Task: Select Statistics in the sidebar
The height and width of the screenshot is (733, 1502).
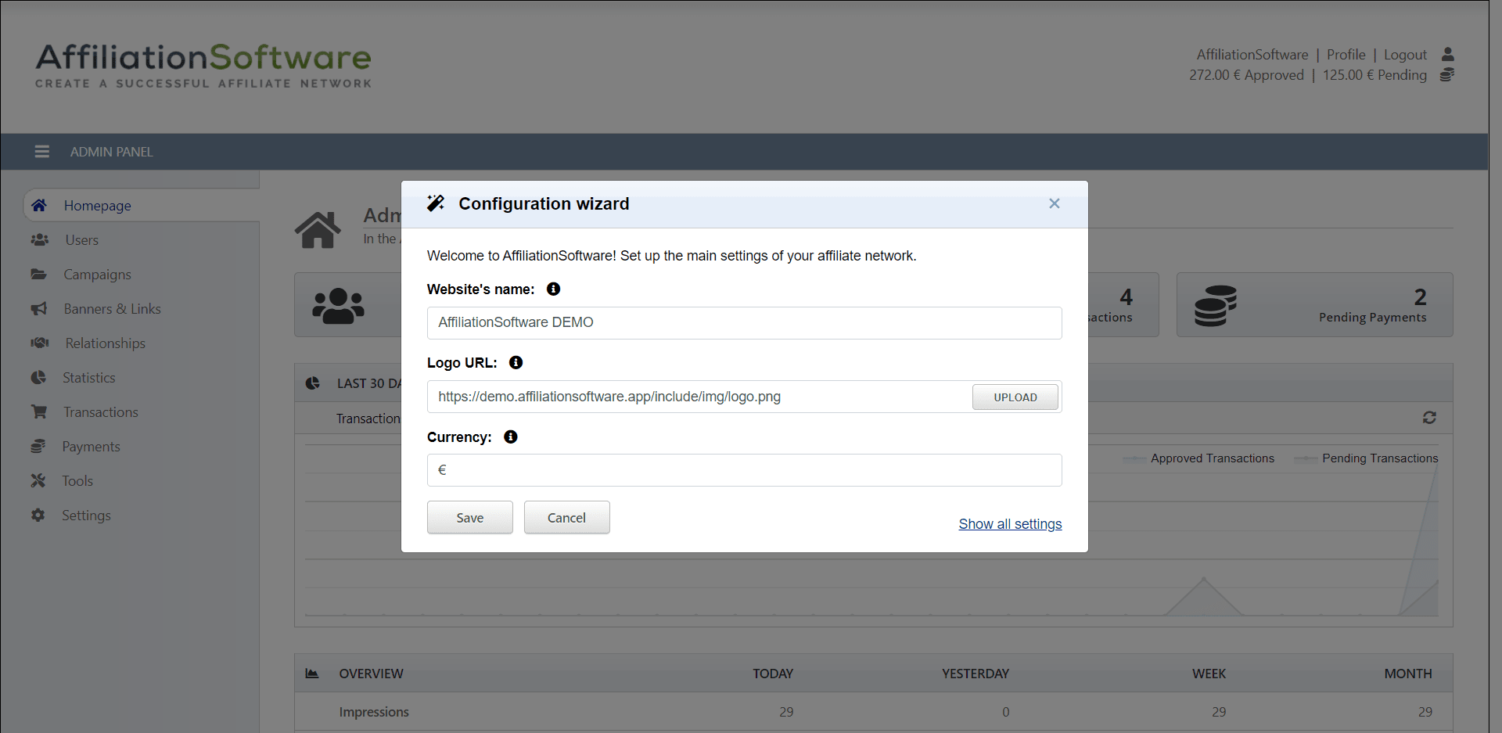Action: coord(88,378)
